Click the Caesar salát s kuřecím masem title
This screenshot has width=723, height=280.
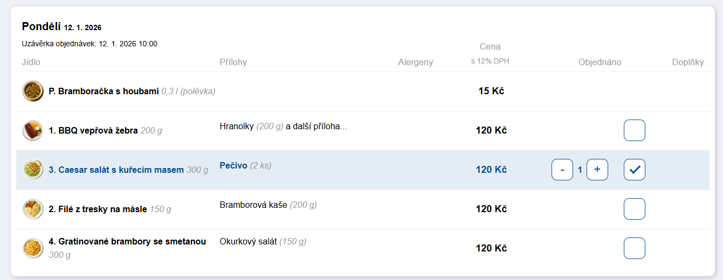(x=116, y=170)
